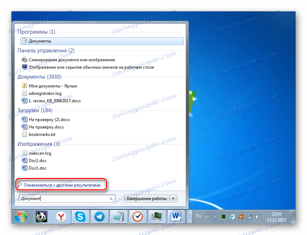Screen dimensions: 307x235
Task: Open Отображение или скрытие обычных значков
Action: [91, 67]
